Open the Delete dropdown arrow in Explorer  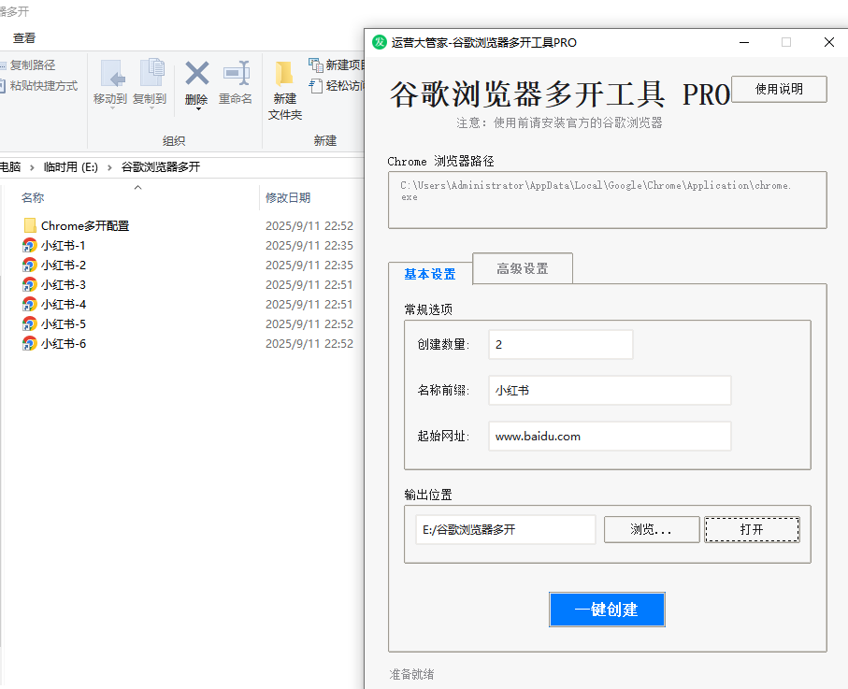click(198, 109)
